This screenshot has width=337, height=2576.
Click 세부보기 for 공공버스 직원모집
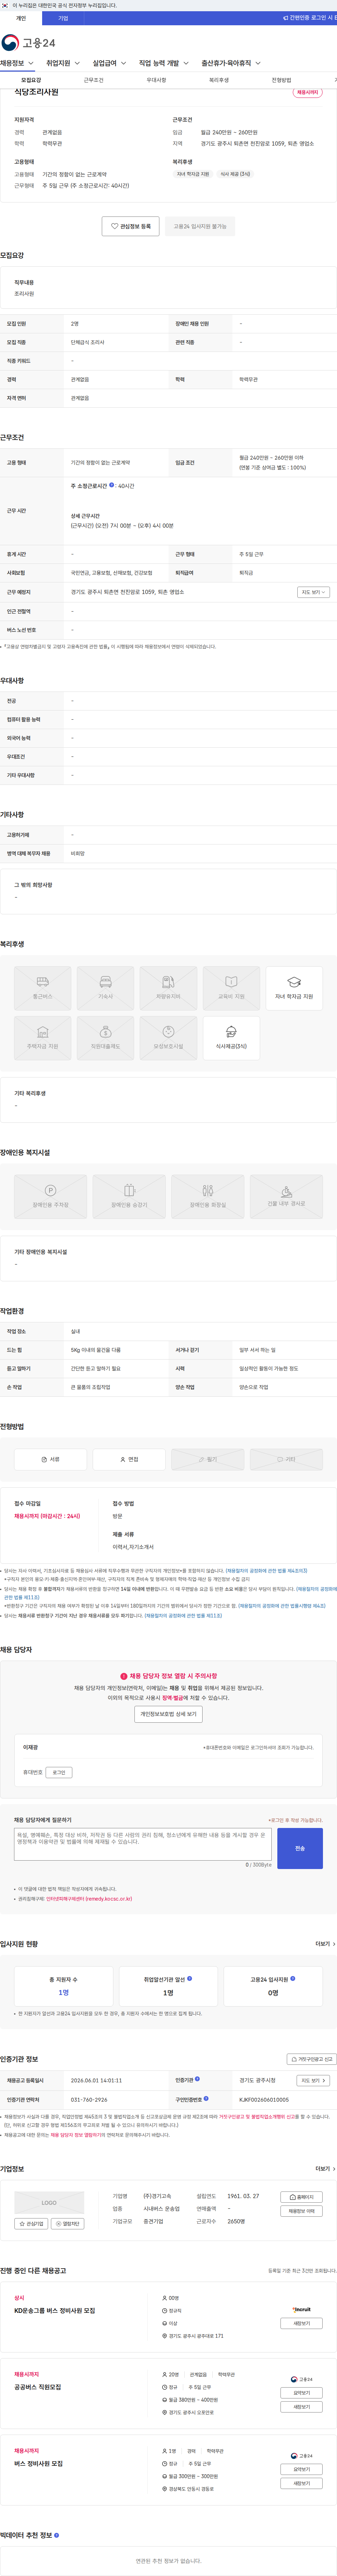coord(301,2407)
